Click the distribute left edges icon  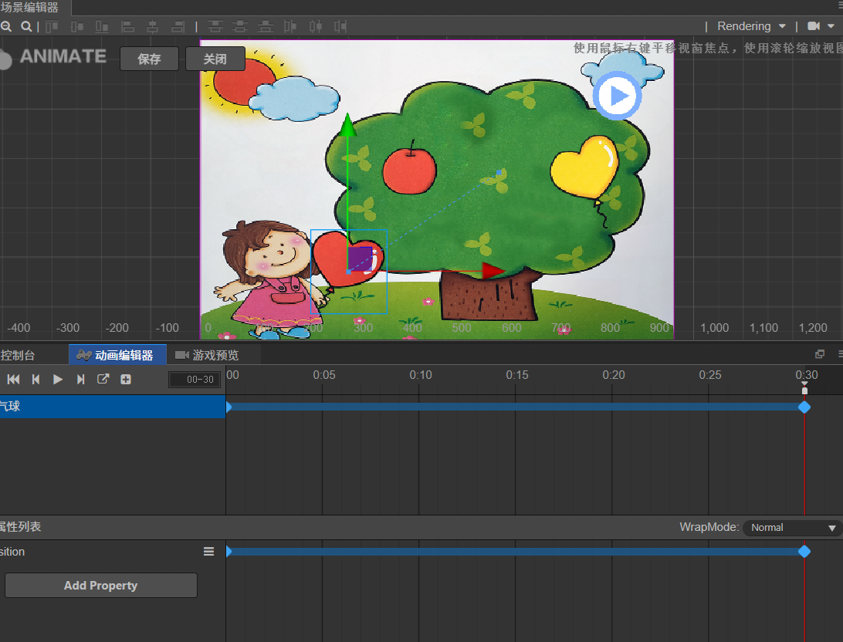click(290, 26)
